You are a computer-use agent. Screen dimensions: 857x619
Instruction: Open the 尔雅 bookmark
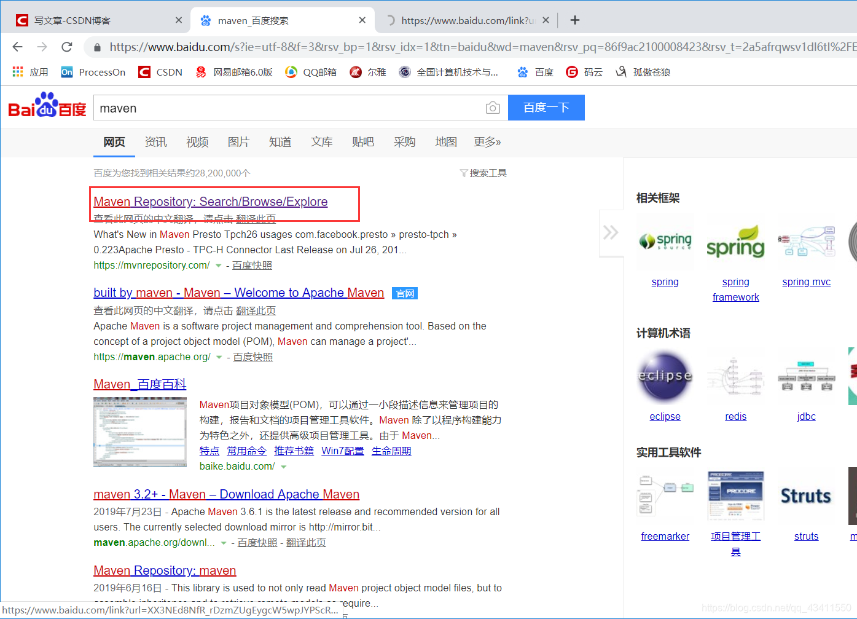(x=367, y=72)
